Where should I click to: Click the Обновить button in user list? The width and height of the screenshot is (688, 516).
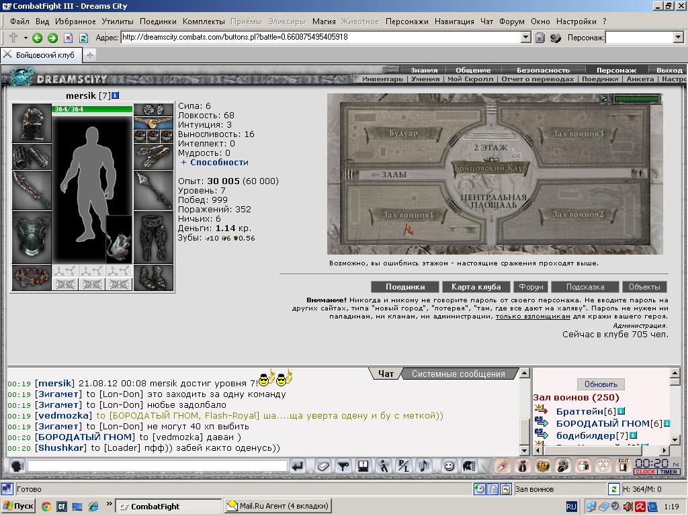601,384
